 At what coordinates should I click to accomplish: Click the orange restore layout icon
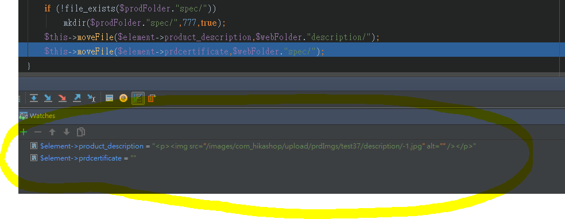point(152,98)
